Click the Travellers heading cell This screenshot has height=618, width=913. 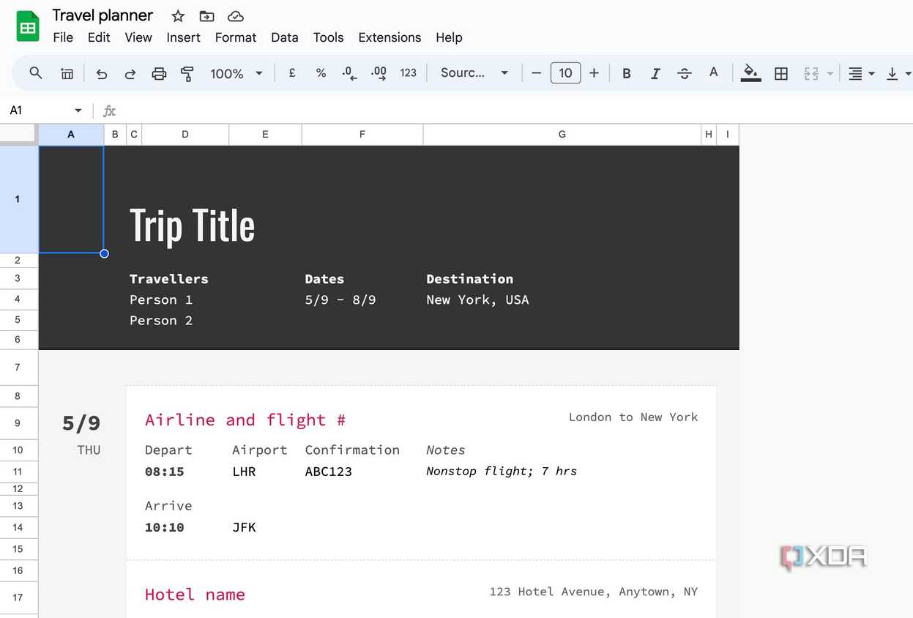pyautogui.click(x=169, y=279)
